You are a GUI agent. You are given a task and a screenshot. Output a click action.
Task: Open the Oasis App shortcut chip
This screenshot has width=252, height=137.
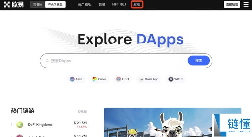click(x=149, y=79)
